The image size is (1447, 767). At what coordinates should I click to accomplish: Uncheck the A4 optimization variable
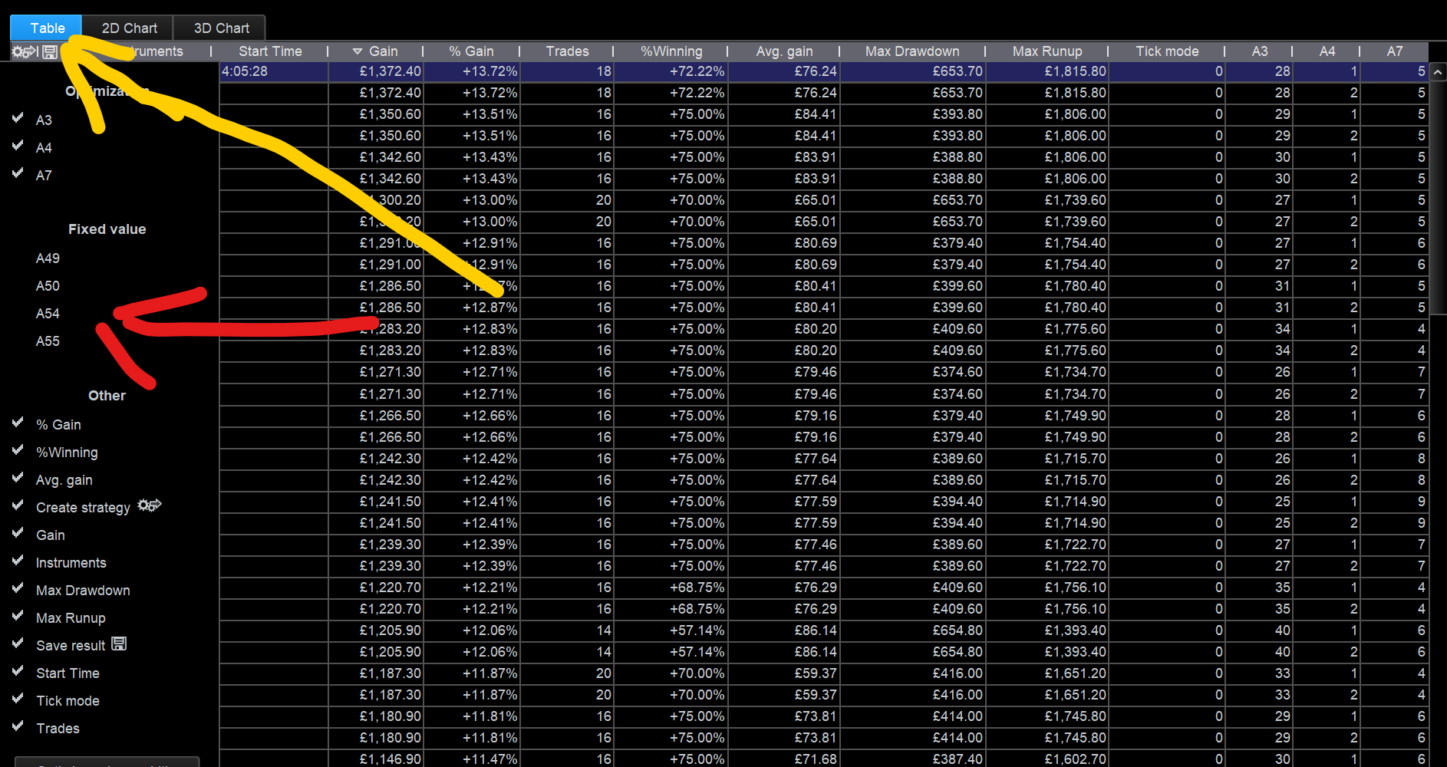tap(18, 146)
